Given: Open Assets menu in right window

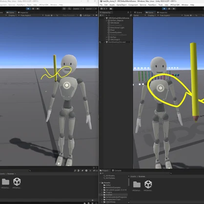Looking at the screenshot, I should (112, 5).
